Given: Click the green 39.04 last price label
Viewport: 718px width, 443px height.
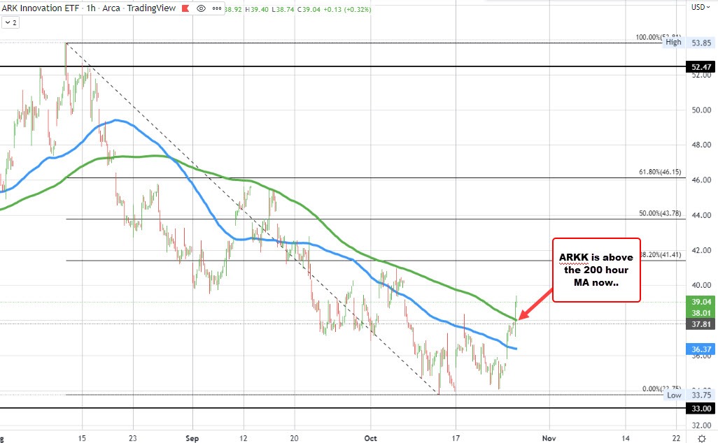Looking at the screenshot, I should click(x=701, y=302).
